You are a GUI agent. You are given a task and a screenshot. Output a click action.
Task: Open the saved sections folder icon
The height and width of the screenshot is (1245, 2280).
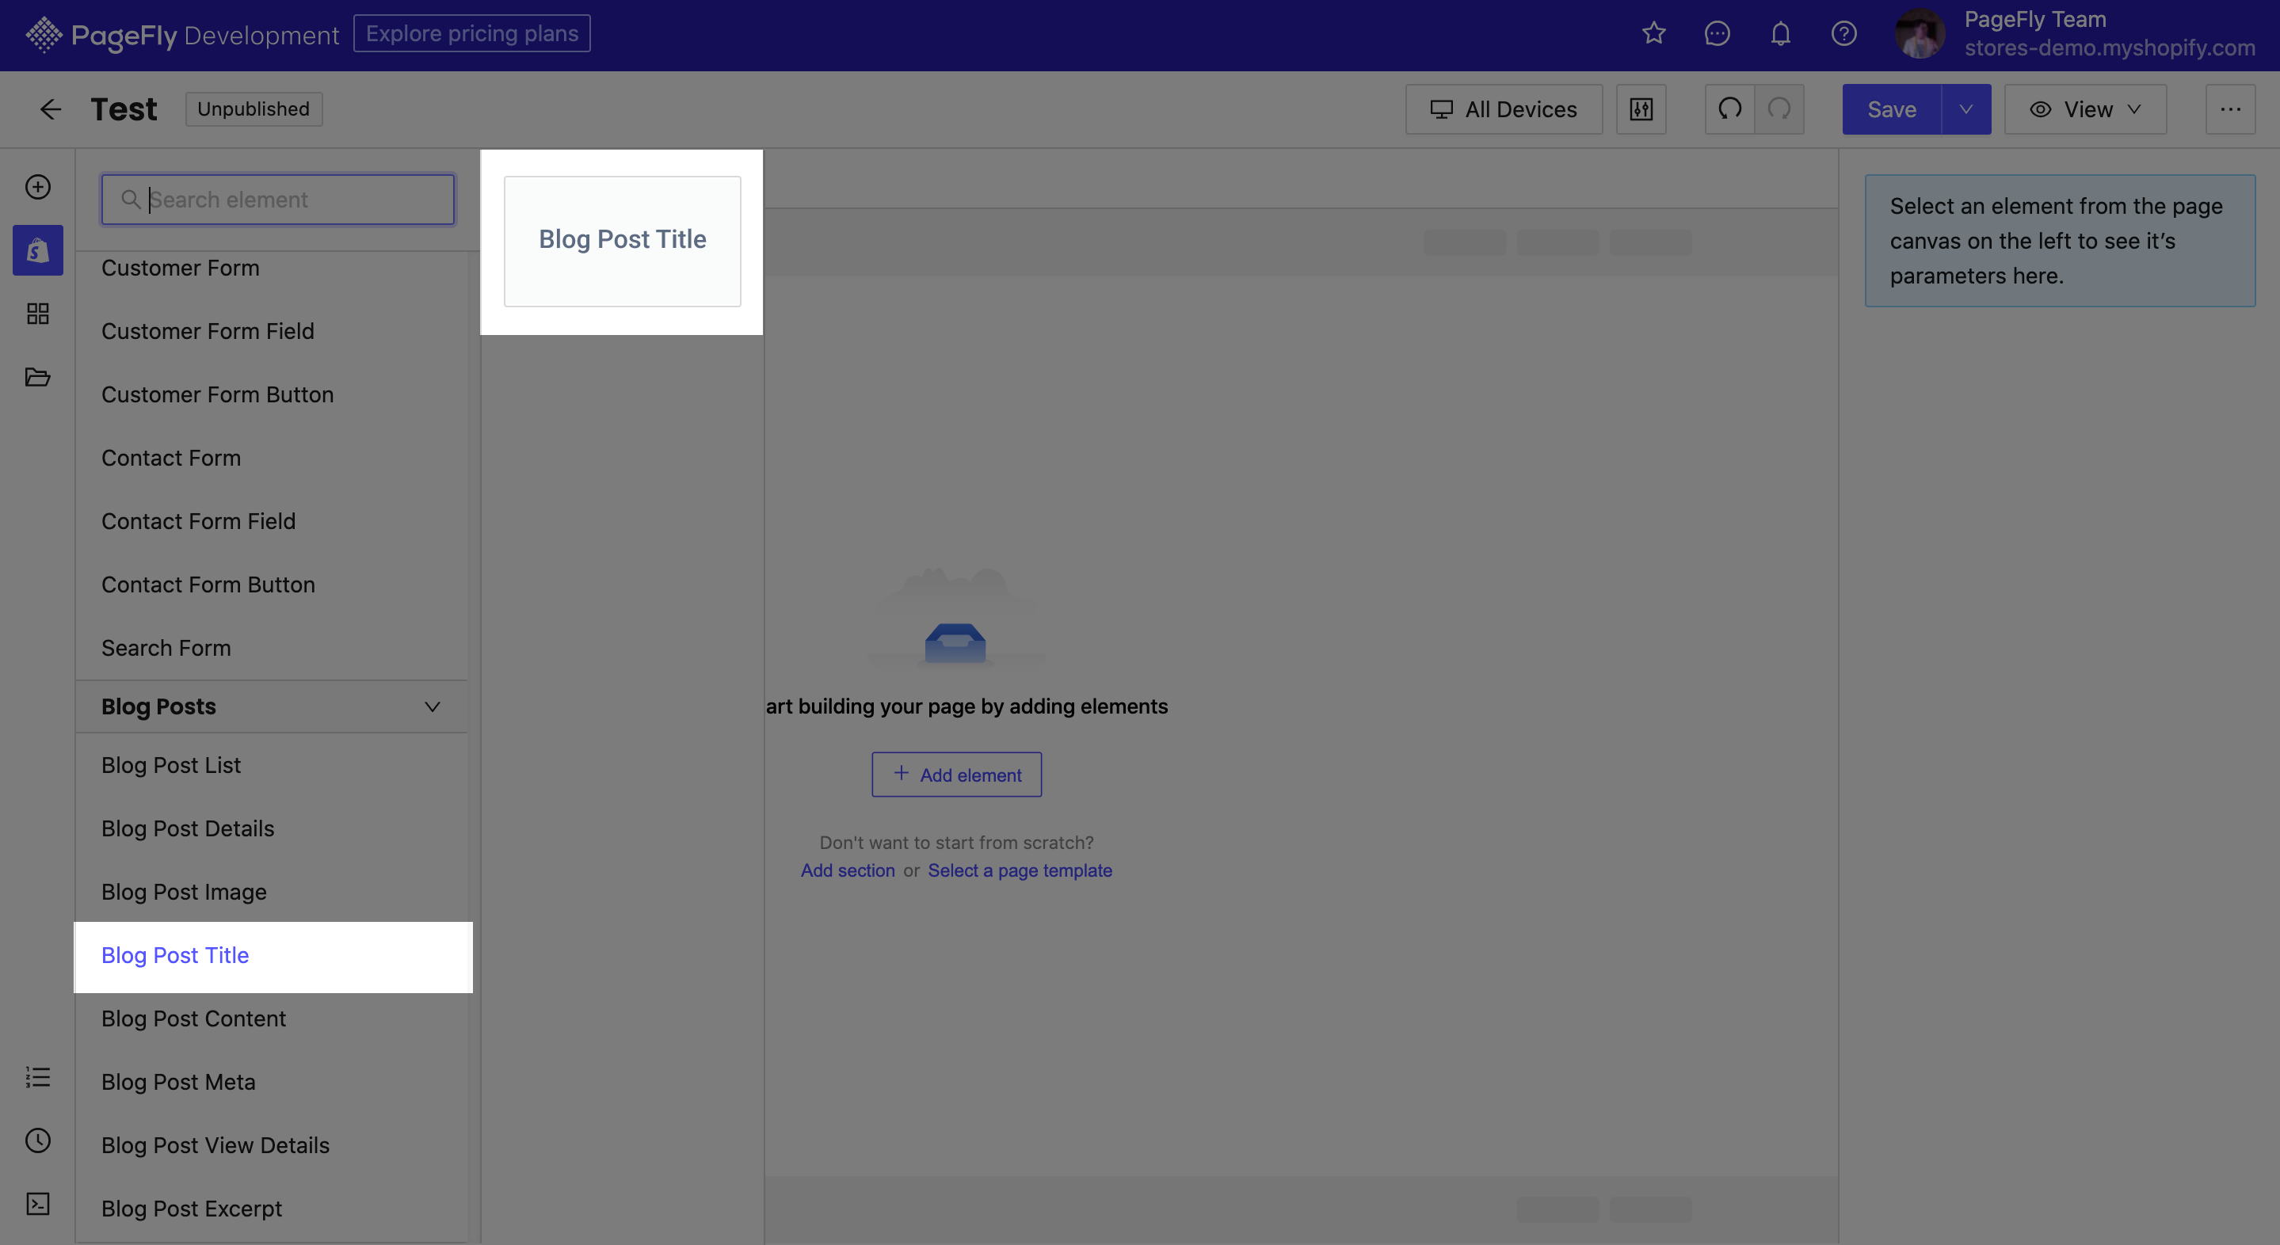click(37, 377)
